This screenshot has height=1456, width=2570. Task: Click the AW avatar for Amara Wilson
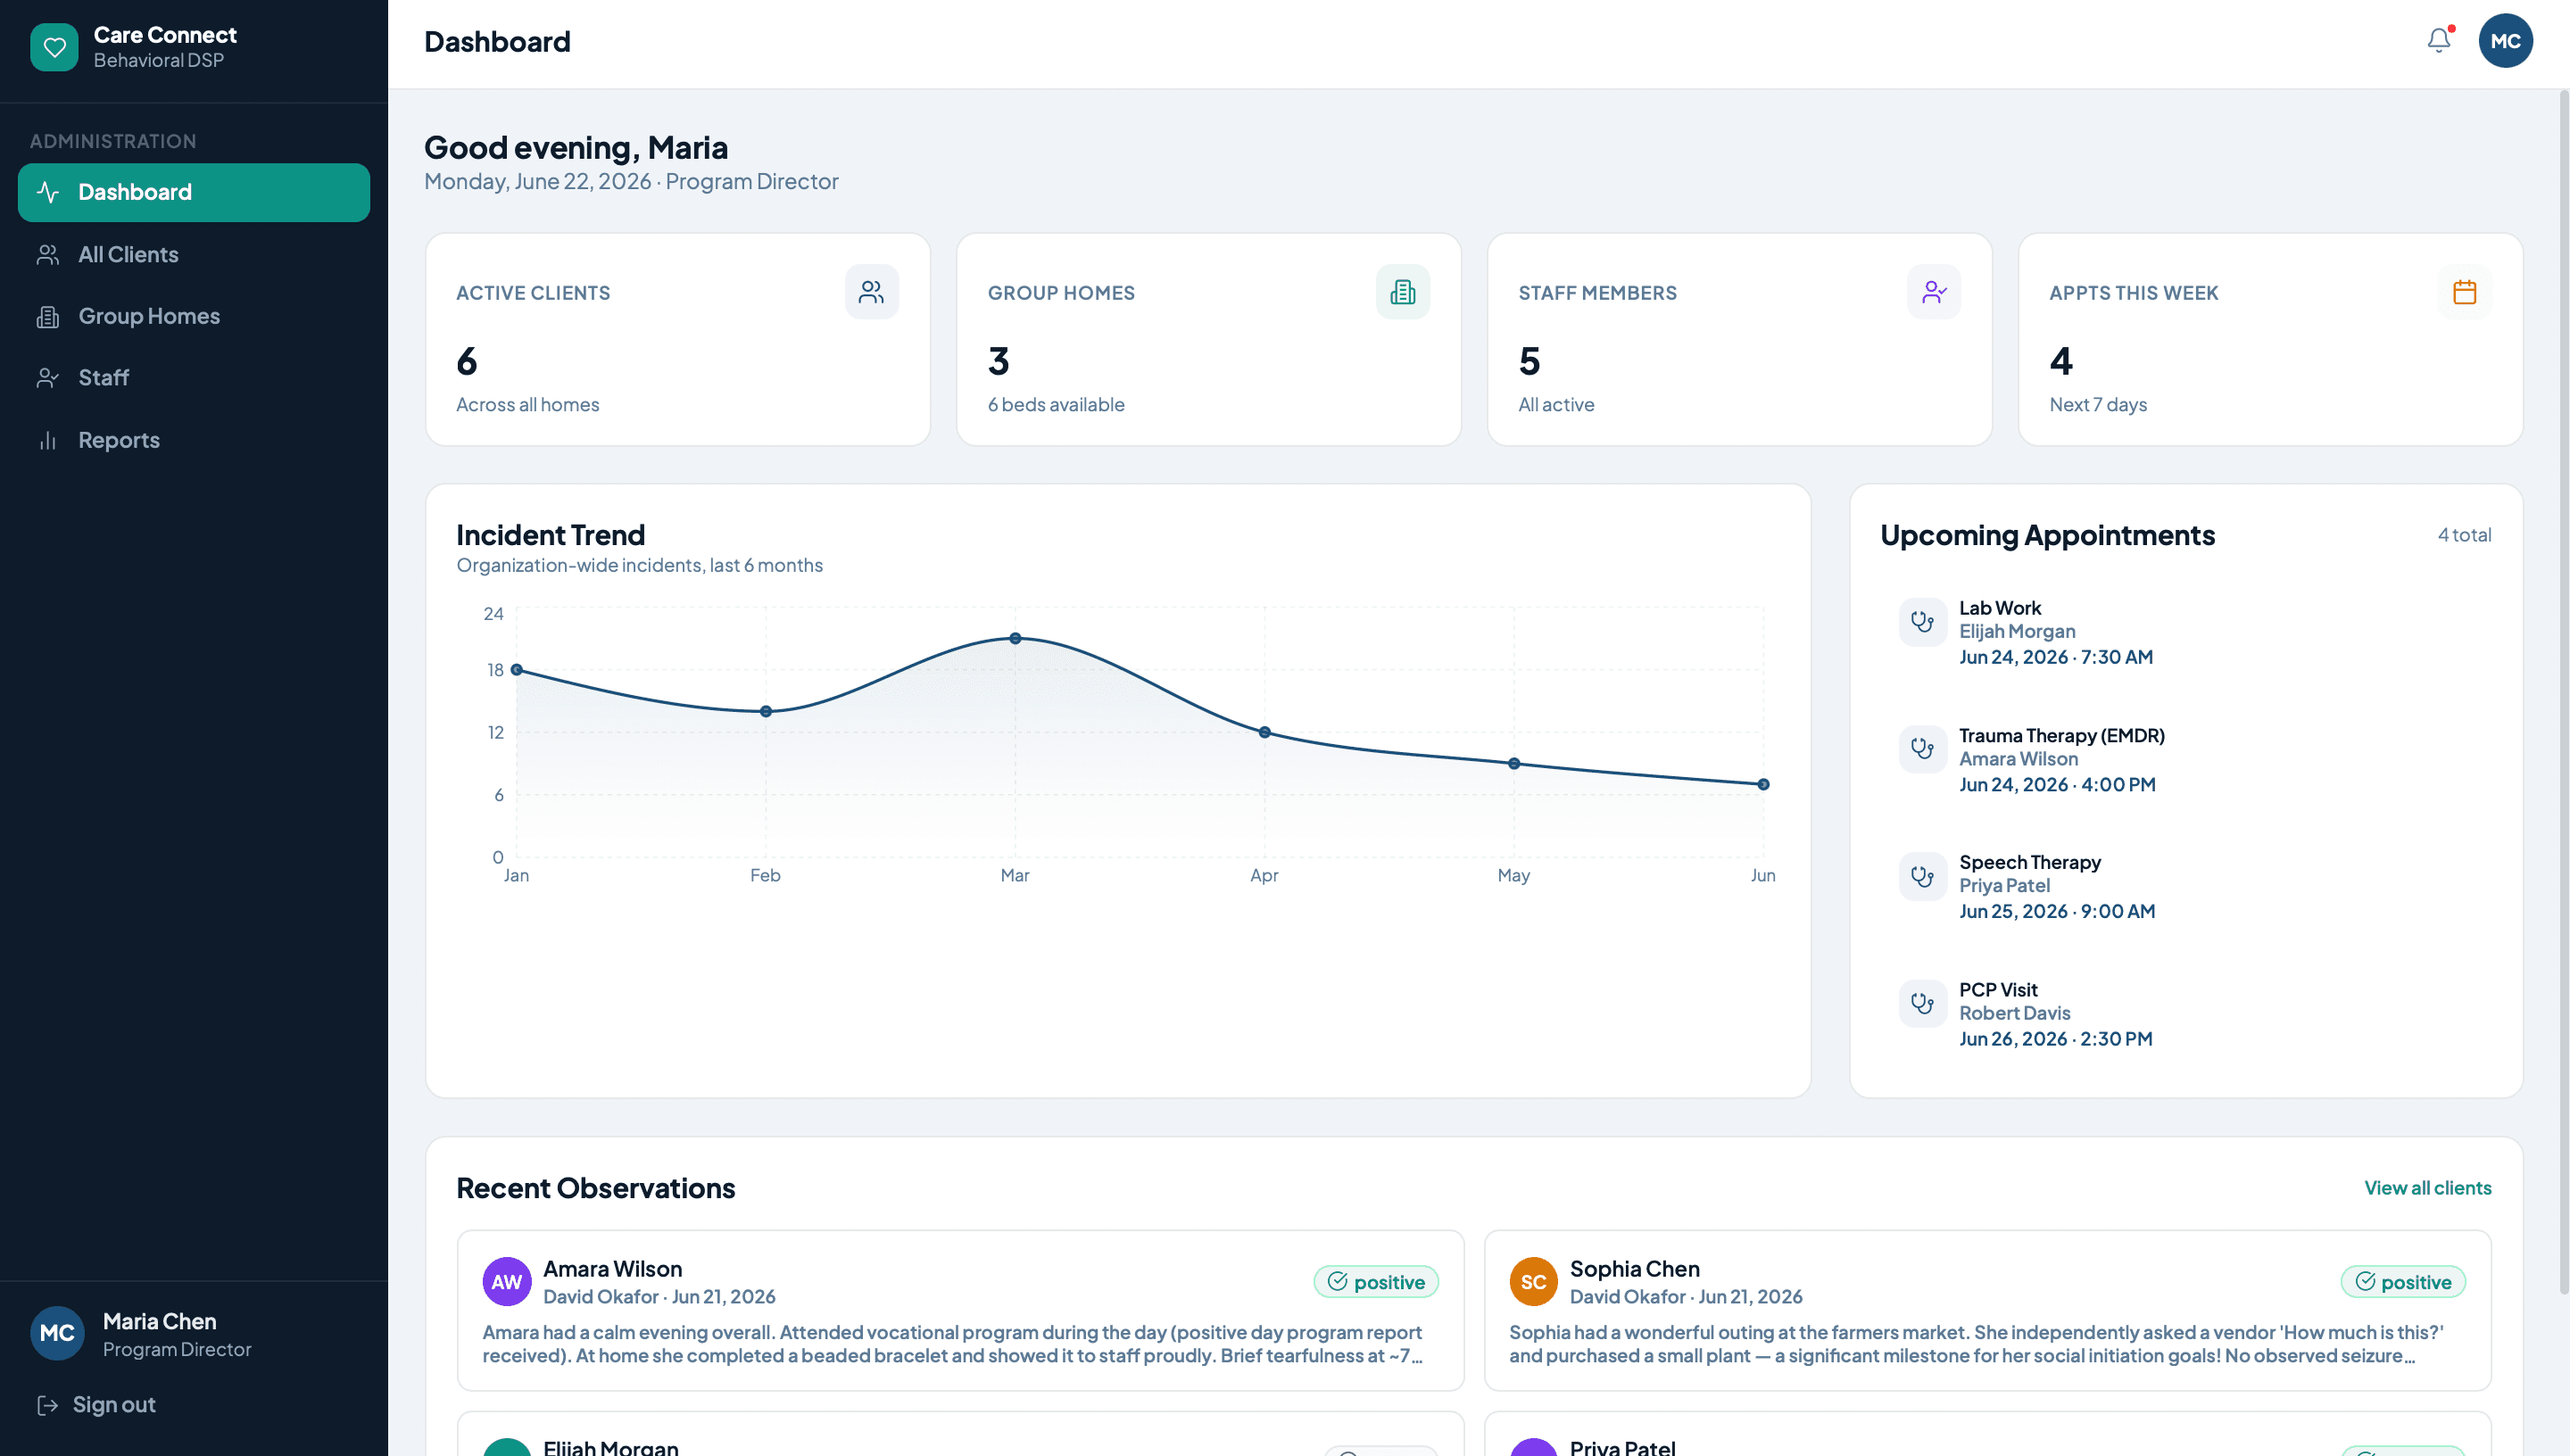click(x=507, y=1282)
